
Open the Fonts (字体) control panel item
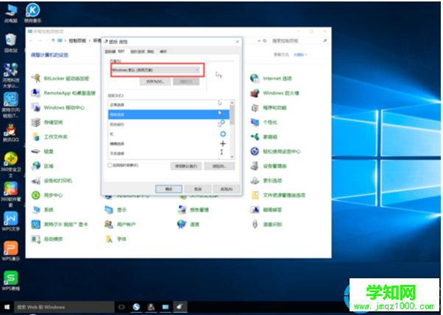pyautogui.click(x=116, y=239)
